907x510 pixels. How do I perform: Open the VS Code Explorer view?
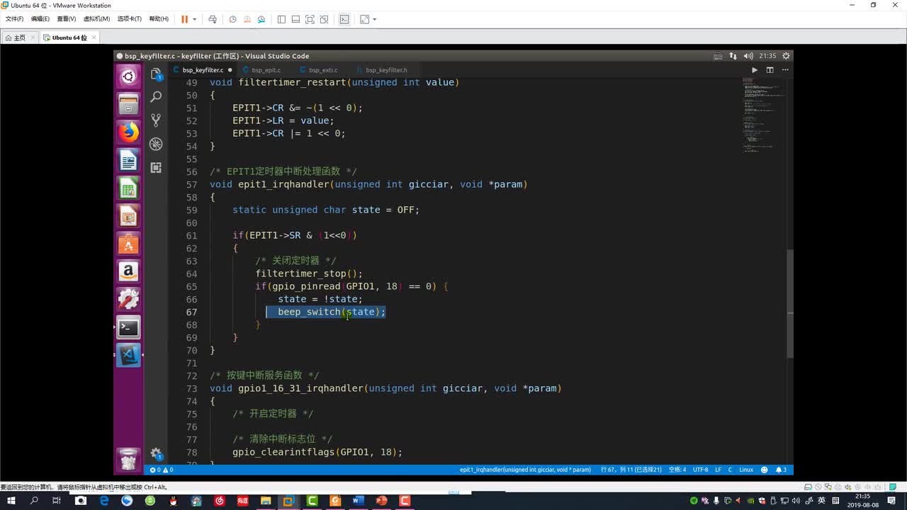156,74
